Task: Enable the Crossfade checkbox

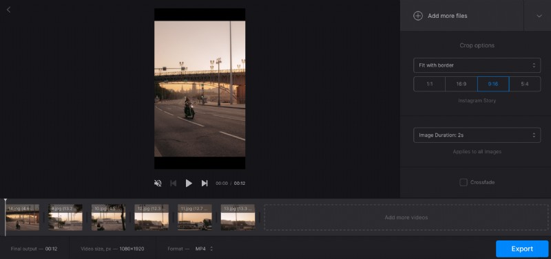Action: (x=464, y=182)
